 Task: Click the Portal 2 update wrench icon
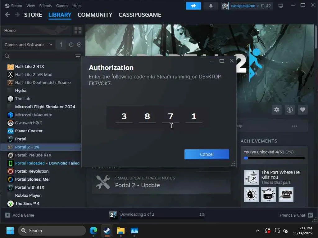103,182
